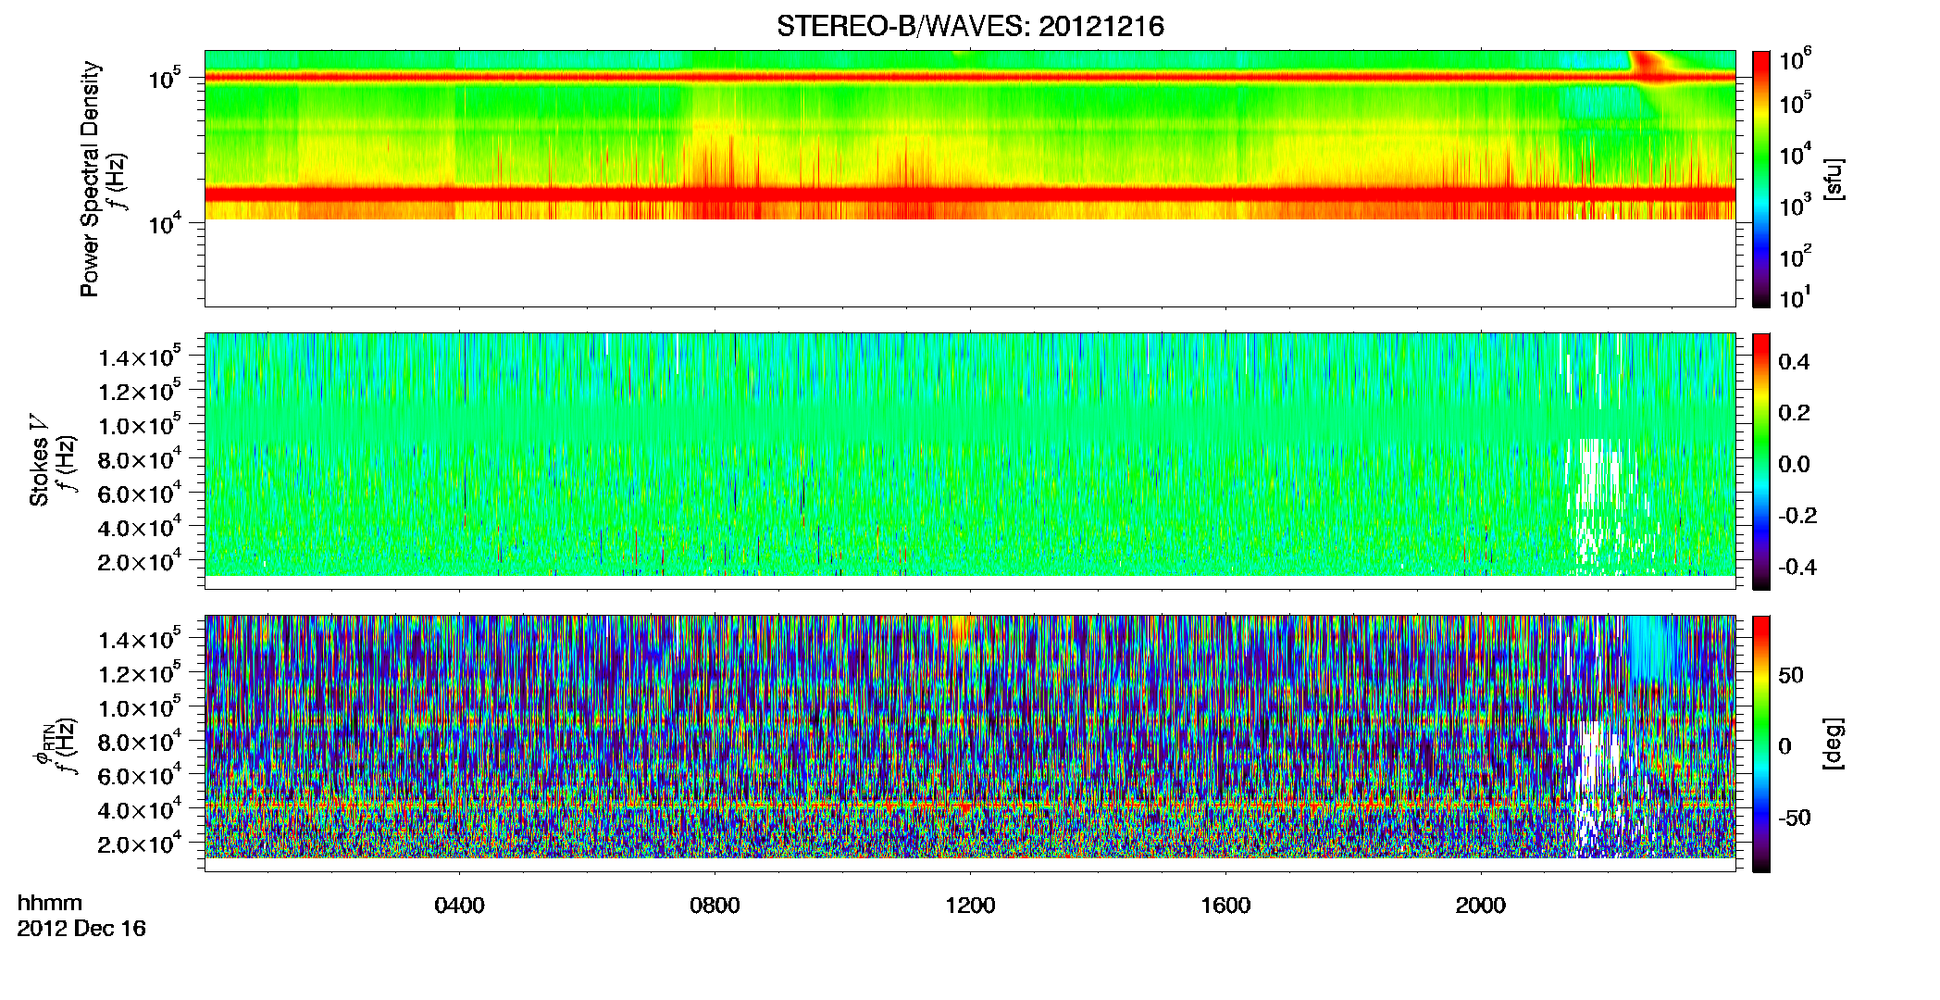Select the 10^1 tick on sfu color bar
Screen dimensions: 1940x1000
(1796, 297)
